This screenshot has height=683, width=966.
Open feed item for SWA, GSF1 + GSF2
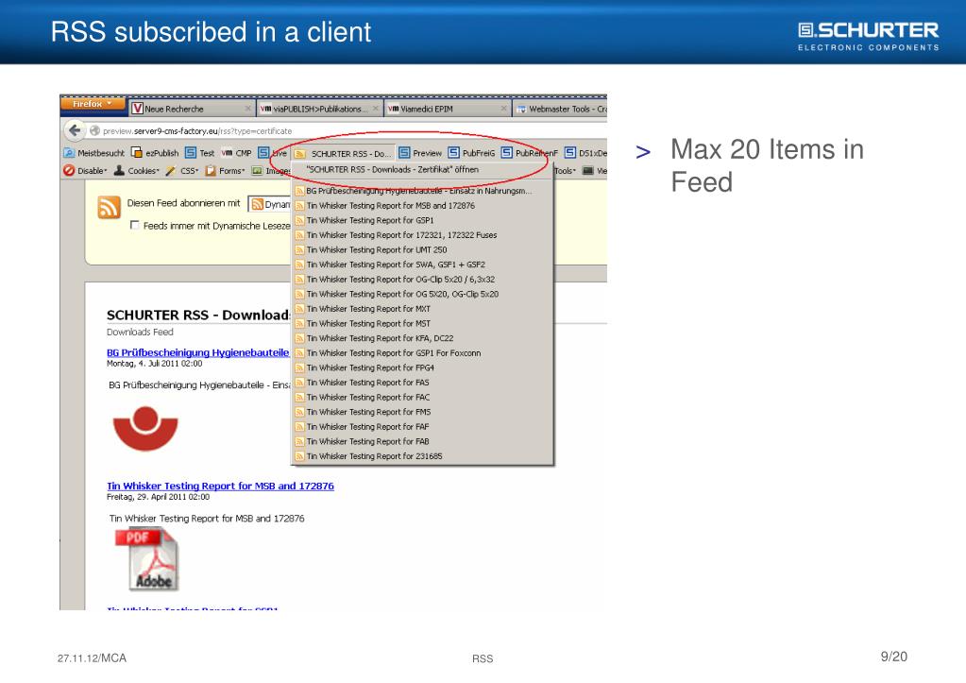[423, 265]
